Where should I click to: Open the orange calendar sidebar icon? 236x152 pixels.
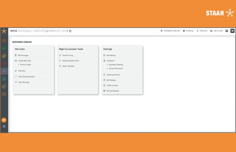(x=4, y=40)
